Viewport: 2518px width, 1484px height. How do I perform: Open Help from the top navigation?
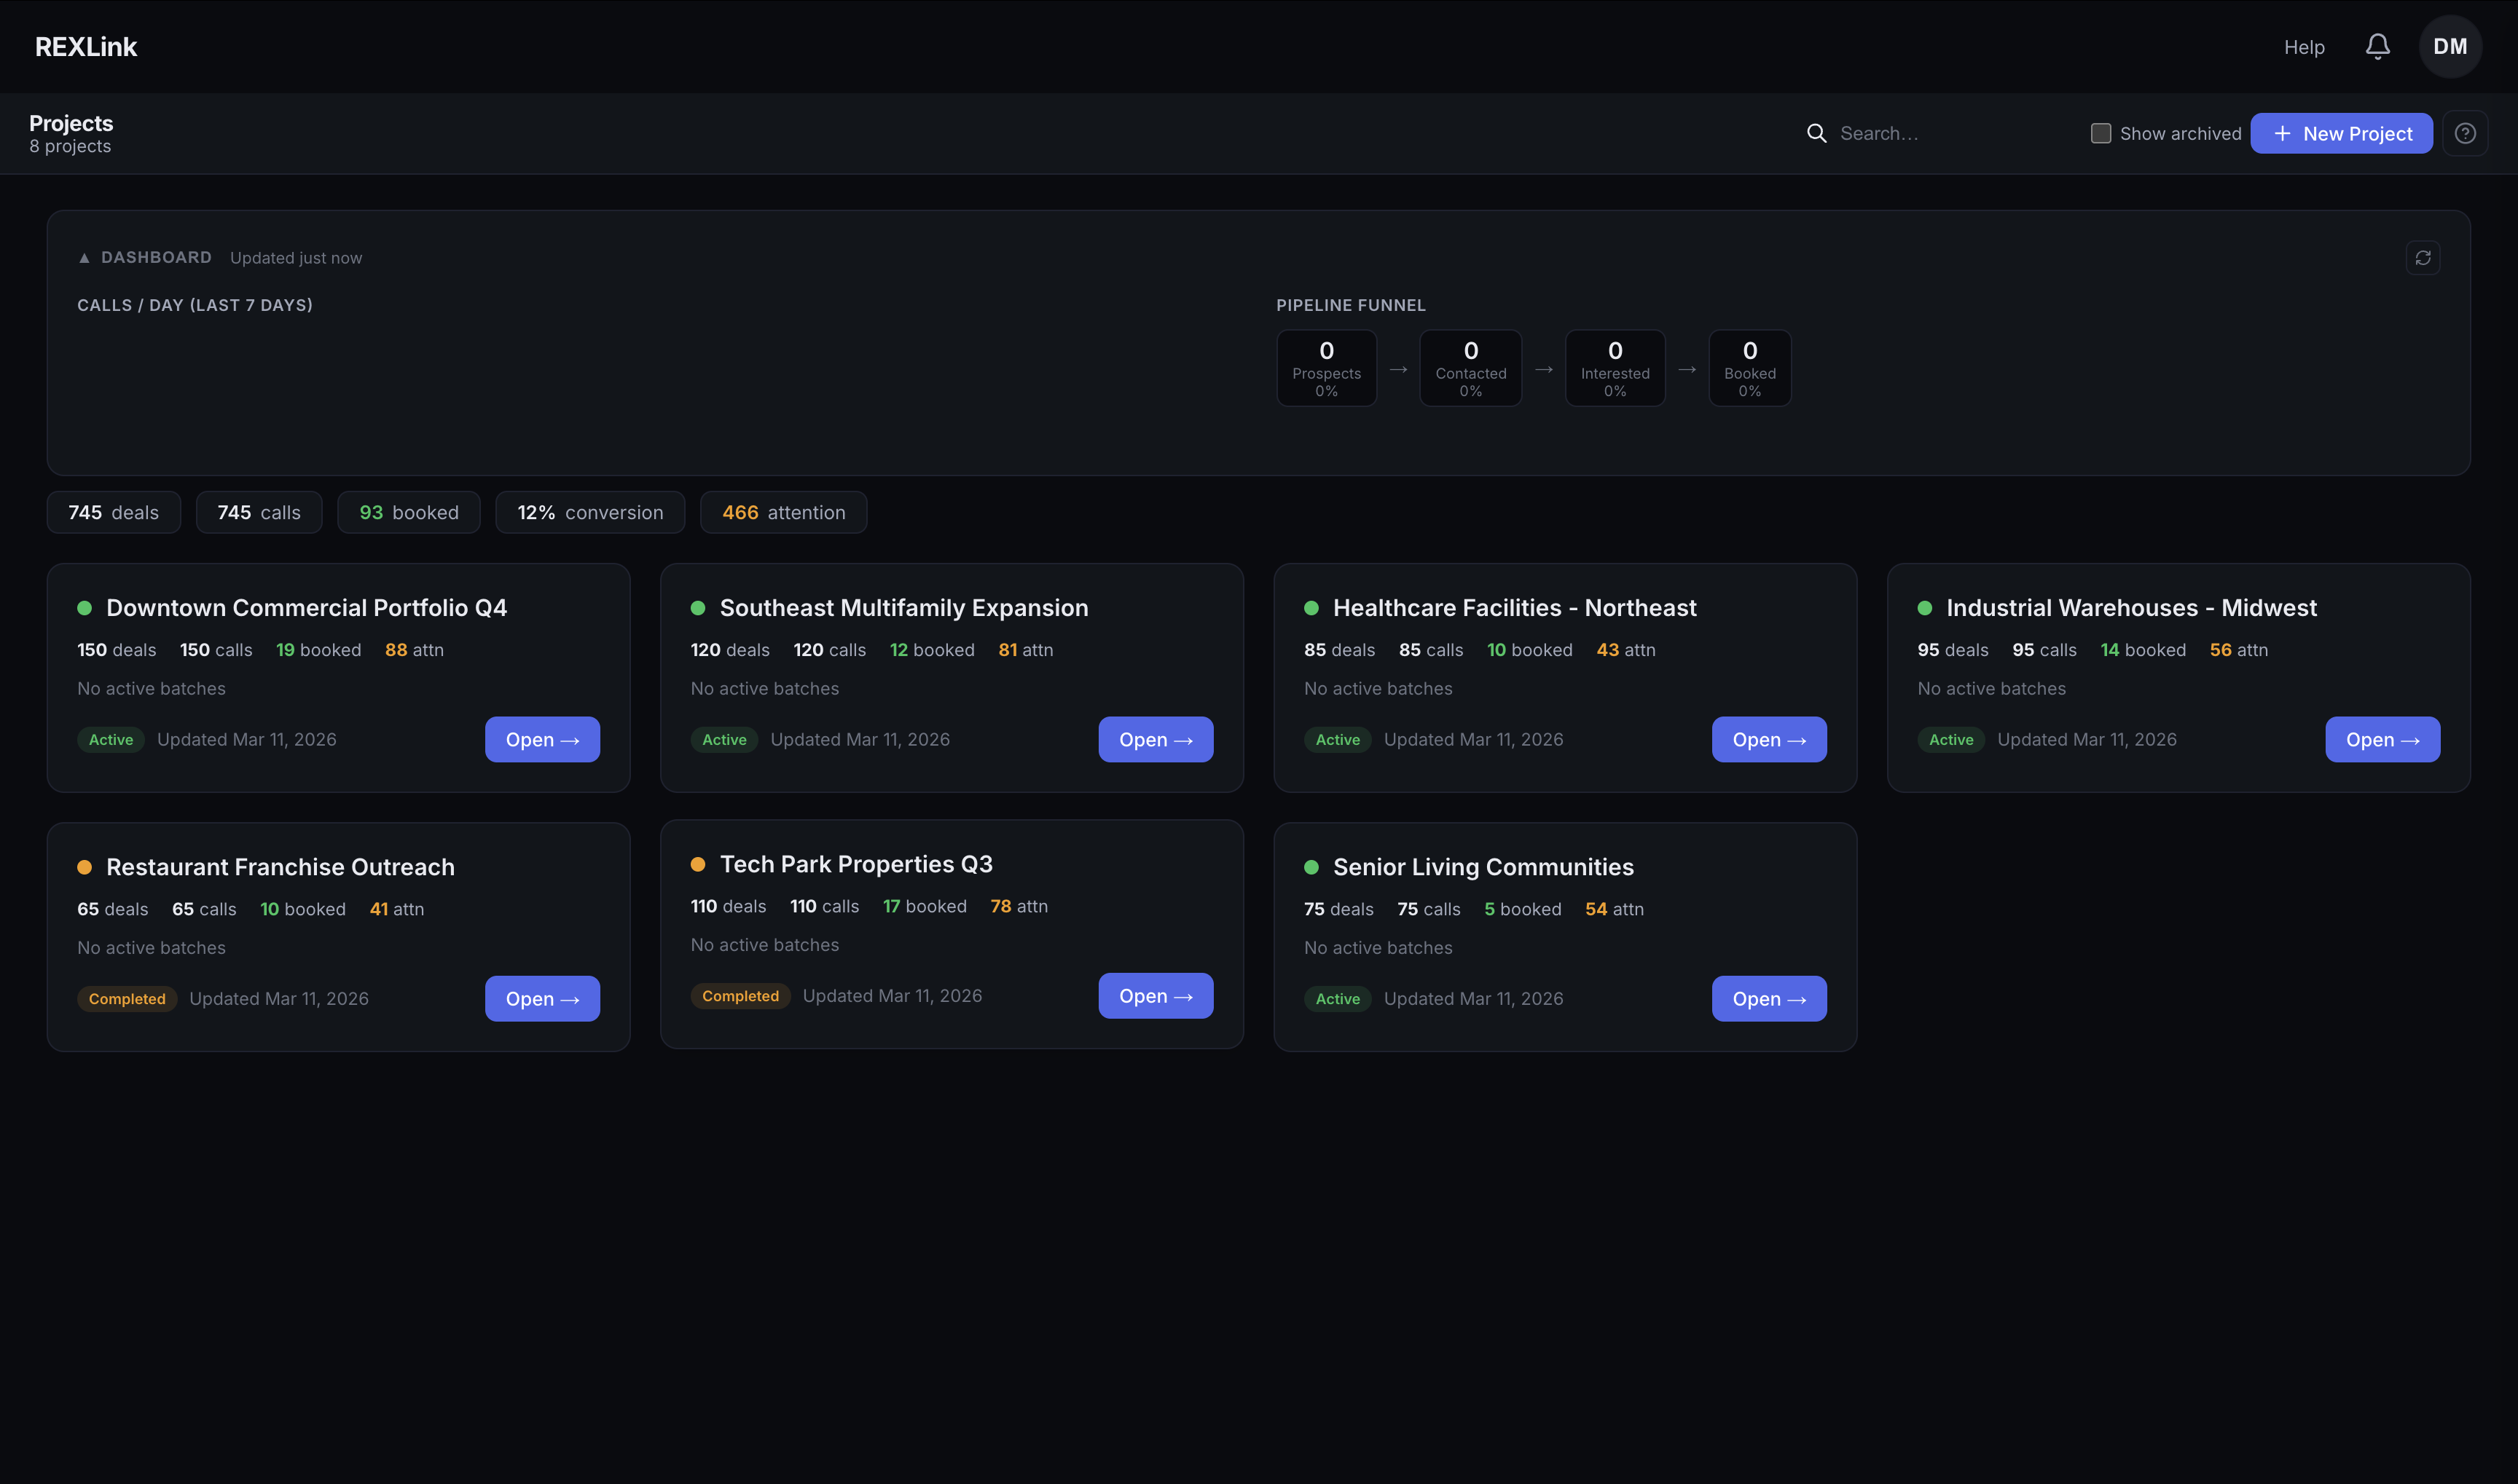pos(2304,46)
